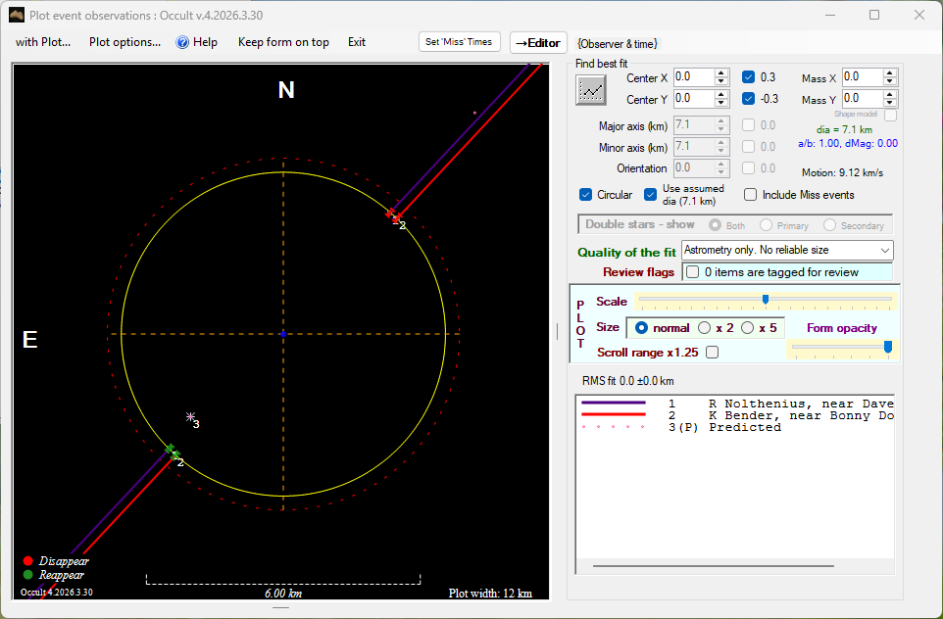Toggle Use assumed dia (7.1 km) checkbox
Viewport: 943px width, 619px height.
(650, 195)
